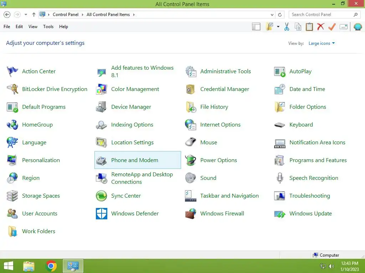Open the View menu
This screenshot has height=273, width=365.
coord(33,27)
